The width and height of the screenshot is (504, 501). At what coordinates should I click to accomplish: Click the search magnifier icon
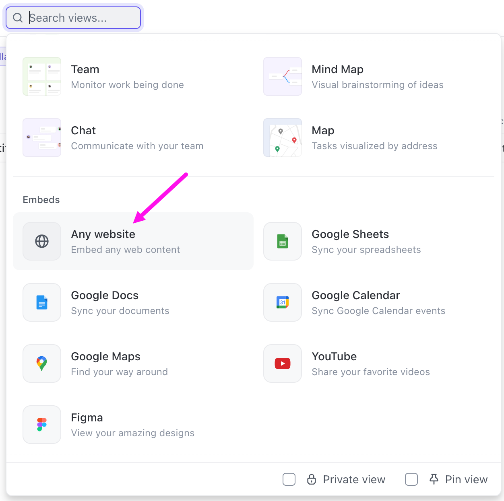pos(17,18)
